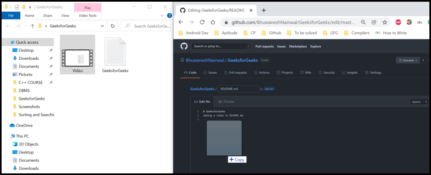Open the Unwatch dropdown on GitHub

pos(408,60)
